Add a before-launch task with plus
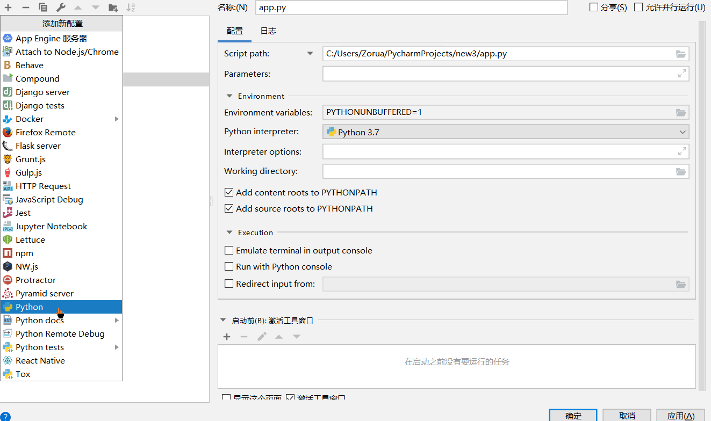The image size is (711, 421). (227, 337)
